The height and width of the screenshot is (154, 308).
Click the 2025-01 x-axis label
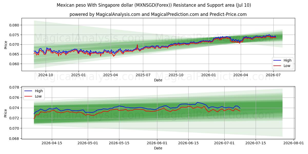78,75
